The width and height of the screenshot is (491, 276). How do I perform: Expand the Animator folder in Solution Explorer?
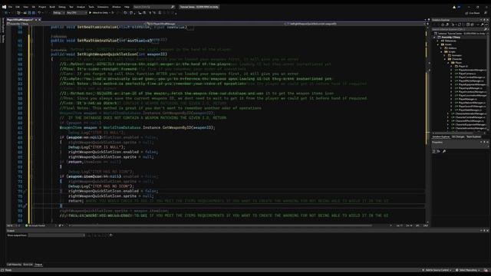click(444, 55)
